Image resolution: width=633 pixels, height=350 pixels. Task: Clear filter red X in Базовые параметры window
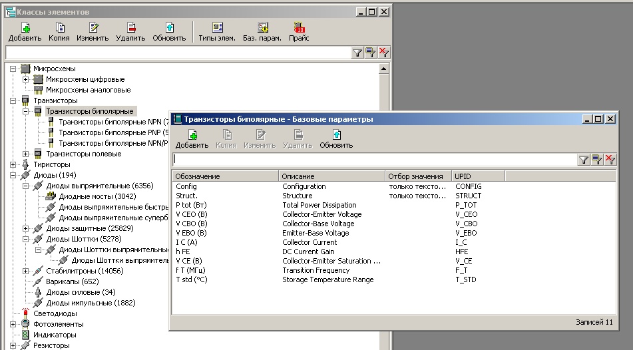pyautogui.click(x=610, y=160)
